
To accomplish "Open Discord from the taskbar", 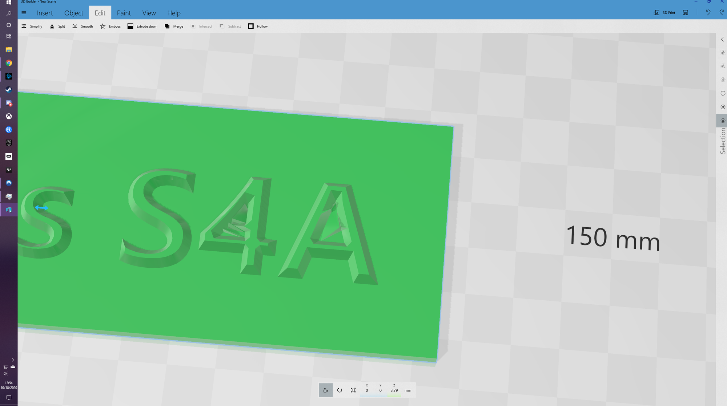I will coord(9,103).
